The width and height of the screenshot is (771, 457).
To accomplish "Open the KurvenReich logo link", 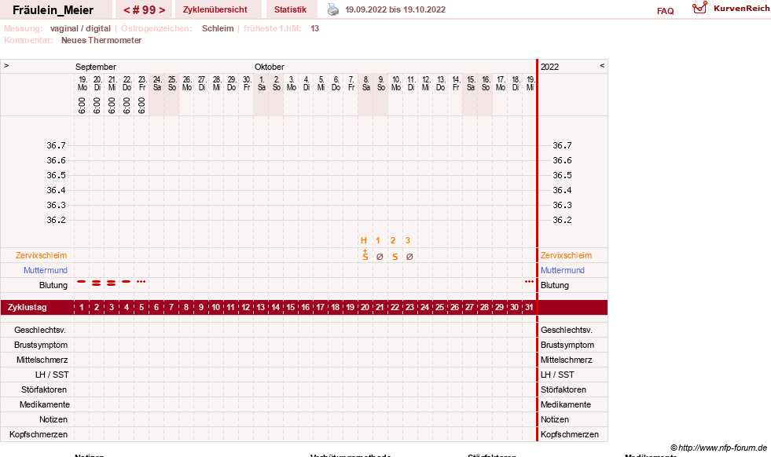I will click(x=731, y=9).
